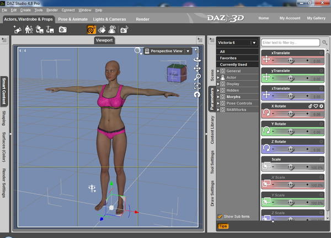
Task: Select the Currently Used properties filter
Action: coord(238,64)
